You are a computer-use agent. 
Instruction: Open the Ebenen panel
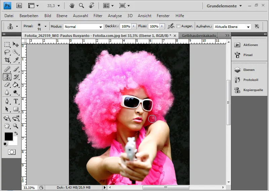(x=249, y=70)
